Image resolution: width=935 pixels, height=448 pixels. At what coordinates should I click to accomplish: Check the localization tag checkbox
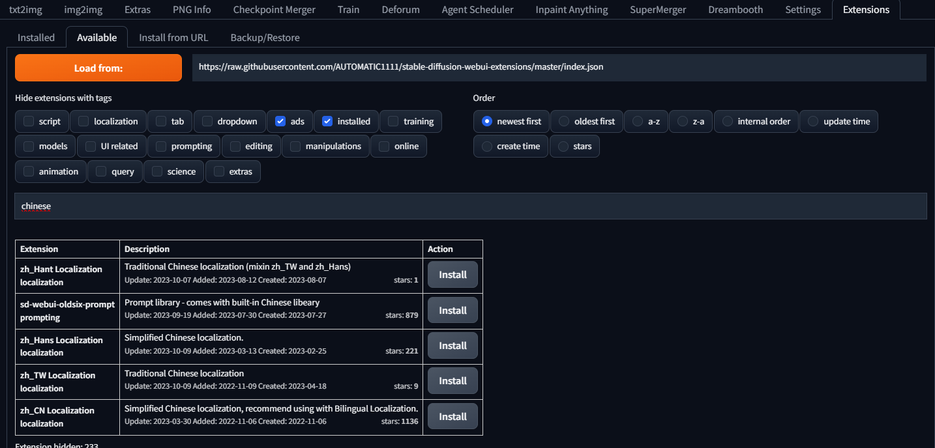click(83, 121)
